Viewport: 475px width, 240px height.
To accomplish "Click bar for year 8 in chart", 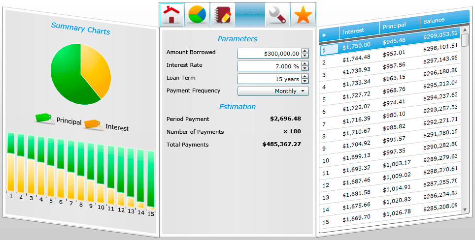I will click(x=81, y=171).
